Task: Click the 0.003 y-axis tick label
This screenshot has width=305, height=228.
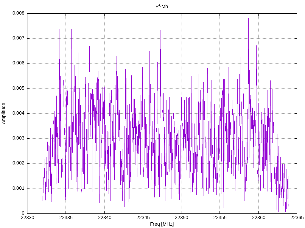Action: point(18,138)
